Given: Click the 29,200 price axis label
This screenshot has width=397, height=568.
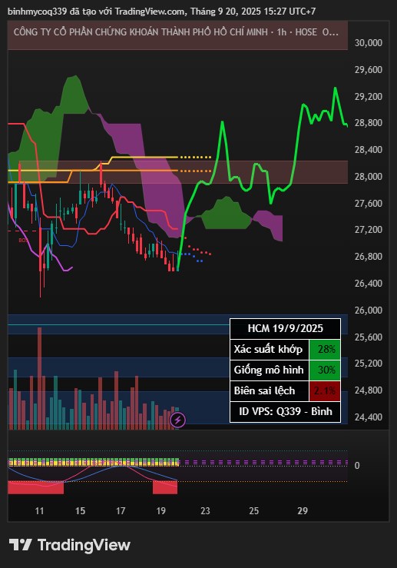Looking at the screenshot, I should [368, 96].
